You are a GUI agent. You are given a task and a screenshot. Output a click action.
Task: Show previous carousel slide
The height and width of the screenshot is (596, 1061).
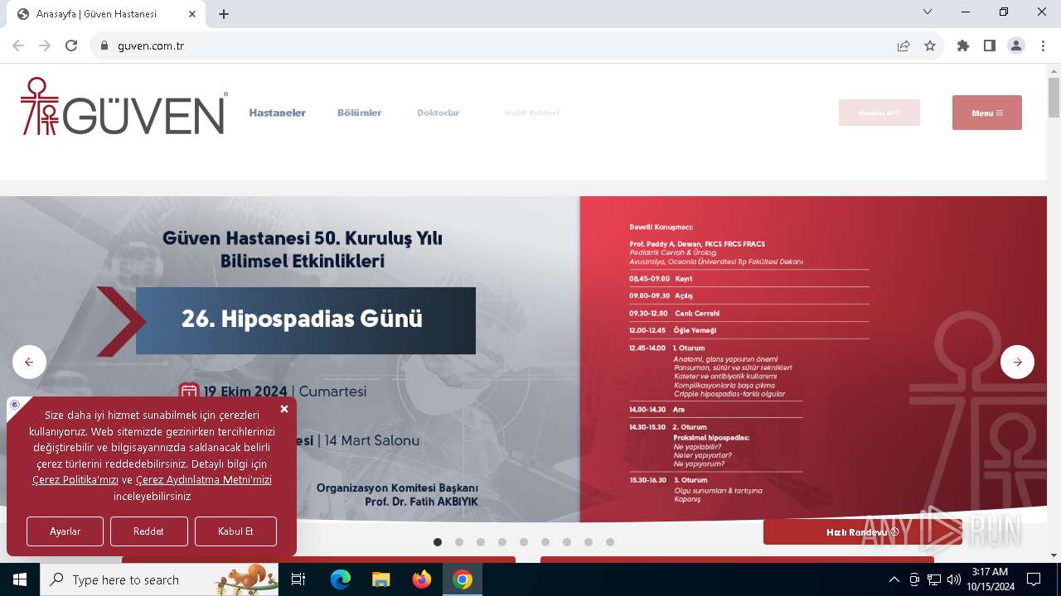click(29, 362)
